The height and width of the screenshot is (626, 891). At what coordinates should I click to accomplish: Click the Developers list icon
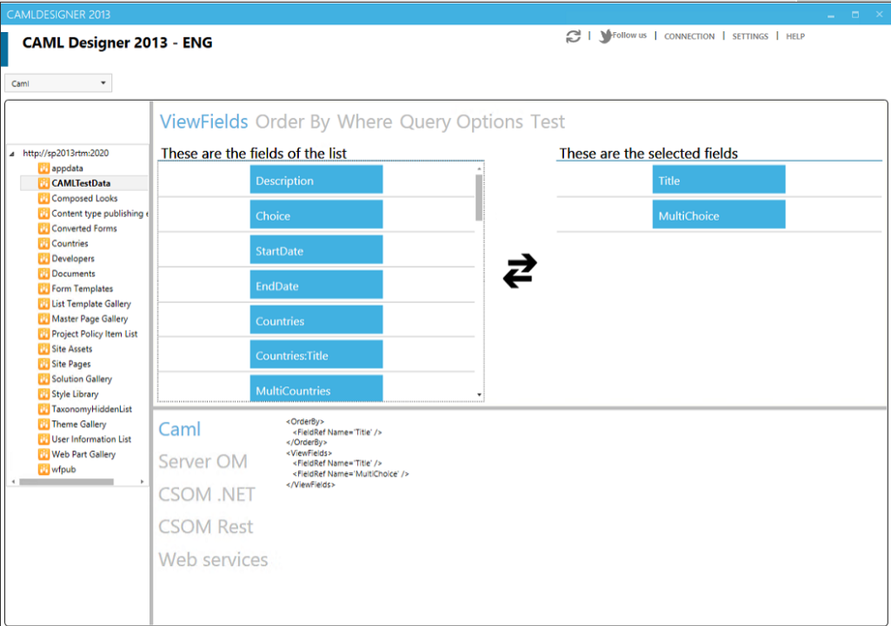43,258
